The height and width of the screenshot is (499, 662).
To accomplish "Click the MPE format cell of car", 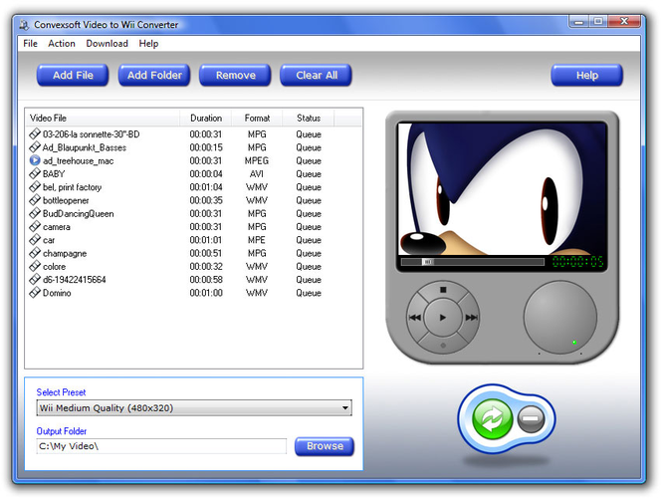I will point(256,240).
